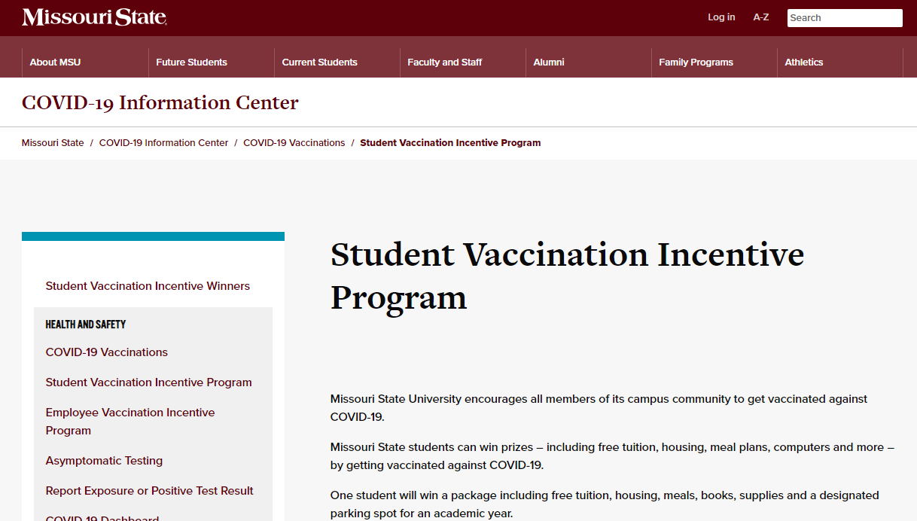Click the COVID-19 Information Center heading
The image size is (917, 521).
[x=160, y=102]
